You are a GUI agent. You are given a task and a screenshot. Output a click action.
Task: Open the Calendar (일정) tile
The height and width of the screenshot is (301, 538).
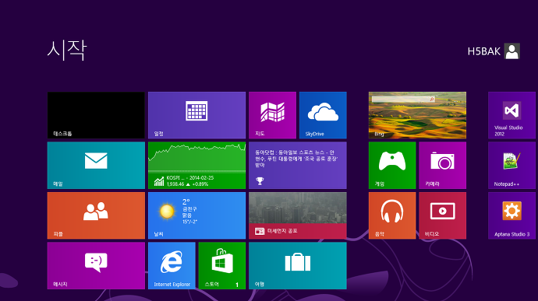click(196, 115)
